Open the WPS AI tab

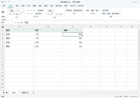[x=72, y=6]
